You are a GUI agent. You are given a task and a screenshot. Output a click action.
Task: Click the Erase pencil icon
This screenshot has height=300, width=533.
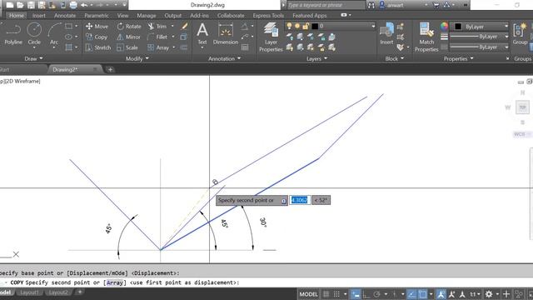tap(184, 26)
